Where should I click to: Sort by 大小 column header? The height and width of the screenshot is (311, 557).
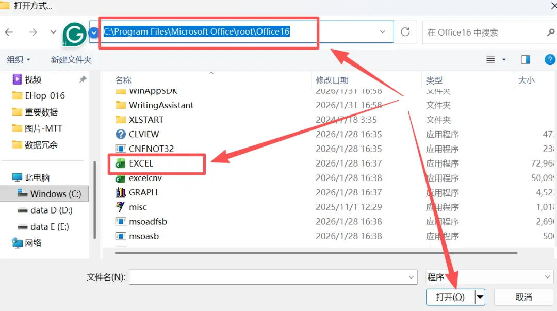527,80
